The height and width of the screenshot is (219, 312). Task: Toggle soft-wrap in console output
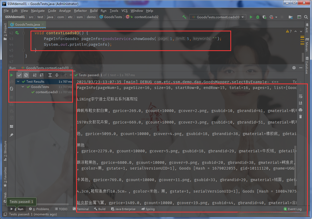click(x=301, y=97)
